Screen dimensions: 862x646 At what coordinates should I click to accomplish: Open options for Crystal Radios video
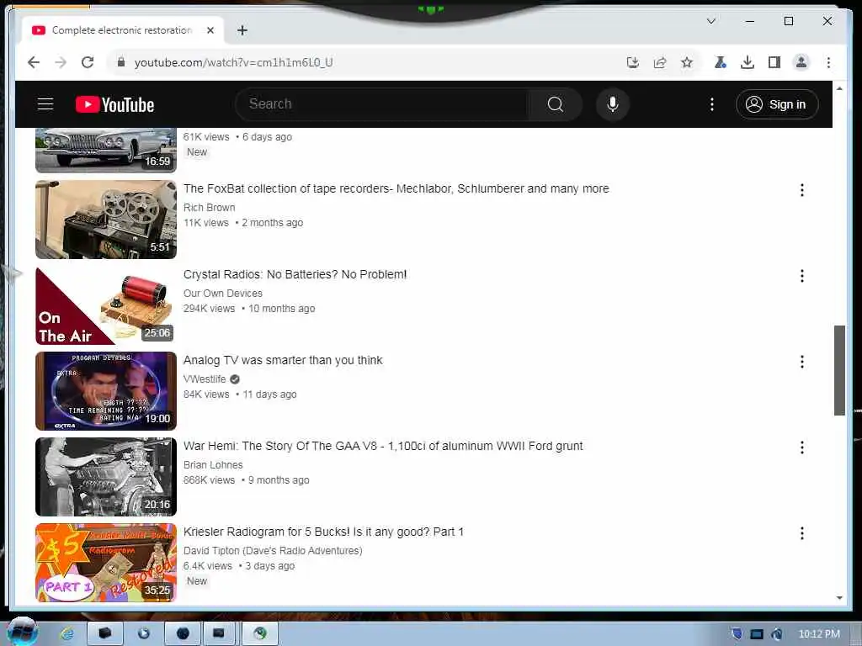(x=802, y=276)
